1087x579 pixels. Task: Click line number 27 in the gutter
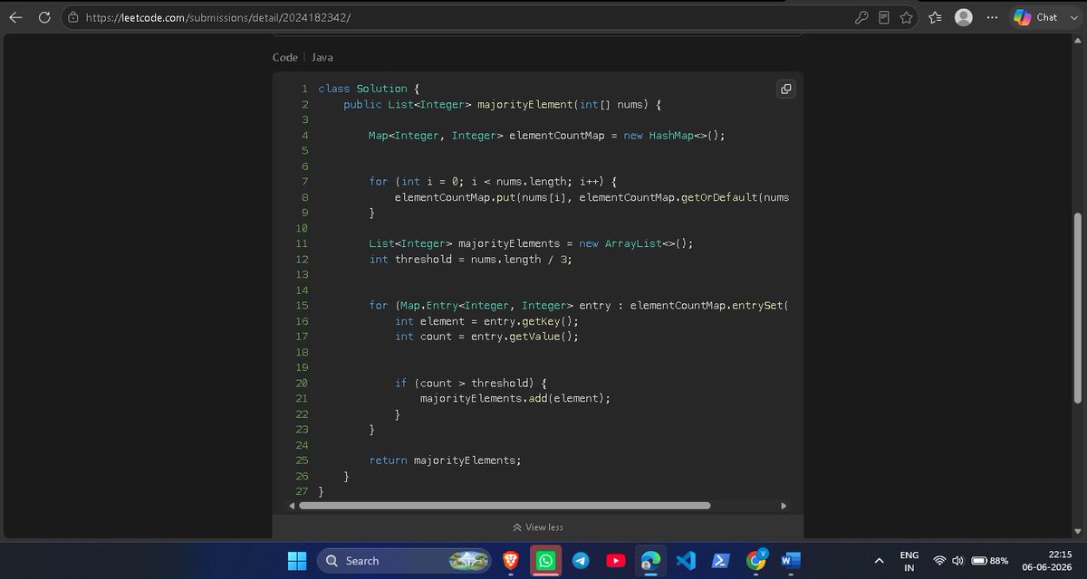tap(302, 491)
